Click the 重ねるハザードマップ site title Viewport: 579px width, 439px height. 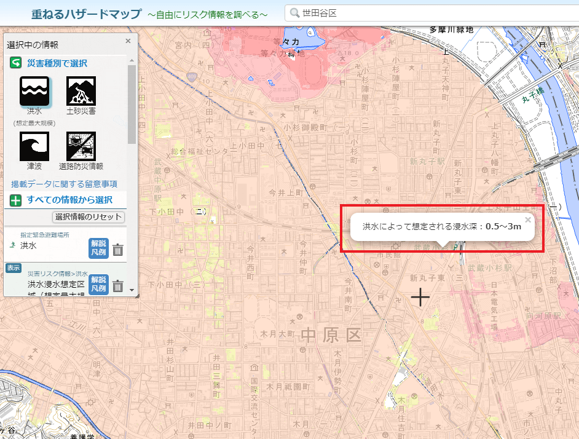(x=86, y=14)
